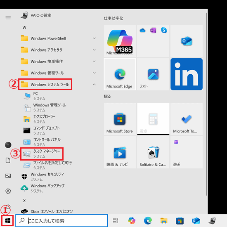Open the Microsoft 365 Copilot tile
Viewport: 227px width, 227px height.
(x=120, y=41)
